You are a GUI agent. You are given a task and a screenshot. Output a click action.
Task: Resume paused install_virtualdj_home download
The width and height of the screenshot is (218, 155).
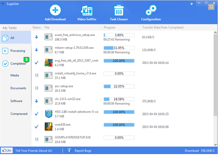(37, 75)
